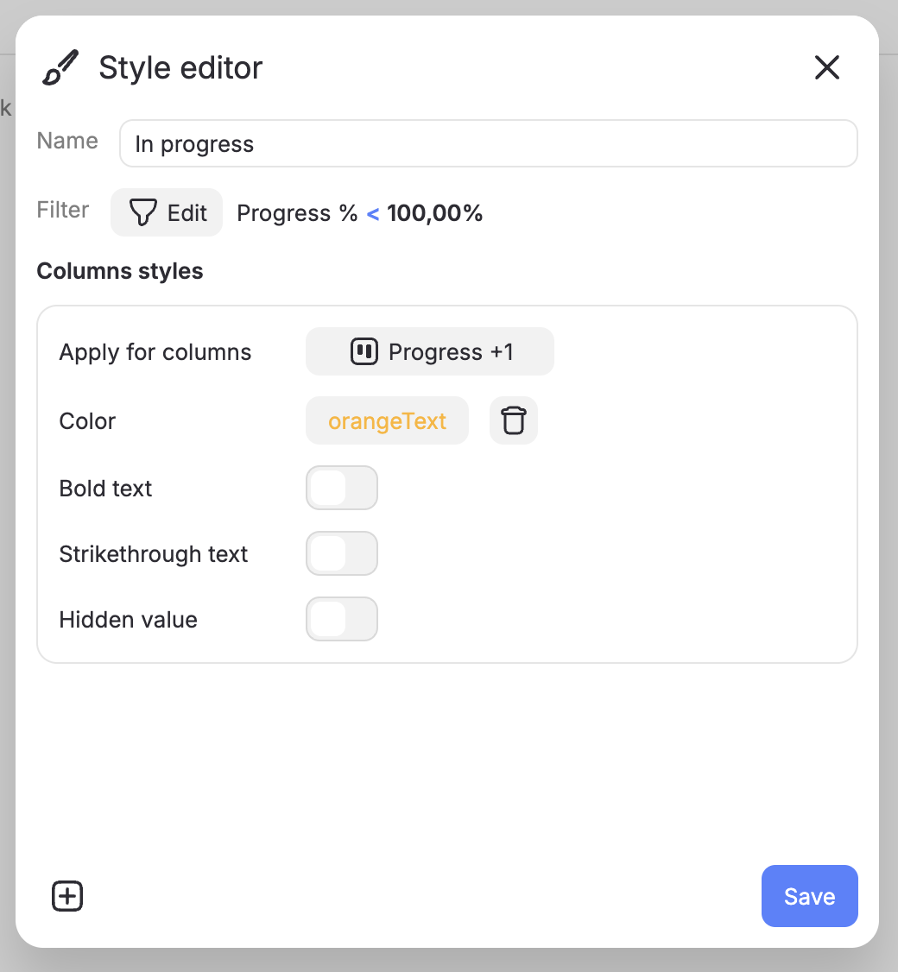Click the funnel filter icon
This screenshot has height=972, width=898.
click(x=142, y=212)
